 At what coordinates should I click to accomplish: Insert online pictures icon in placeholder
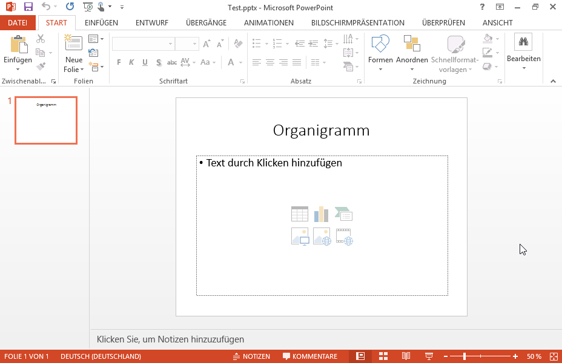tap(322, 237)
